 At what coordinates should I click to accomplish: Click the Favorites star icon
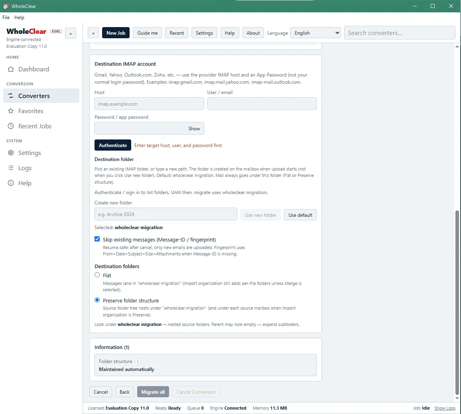click(x=11, y=111)
